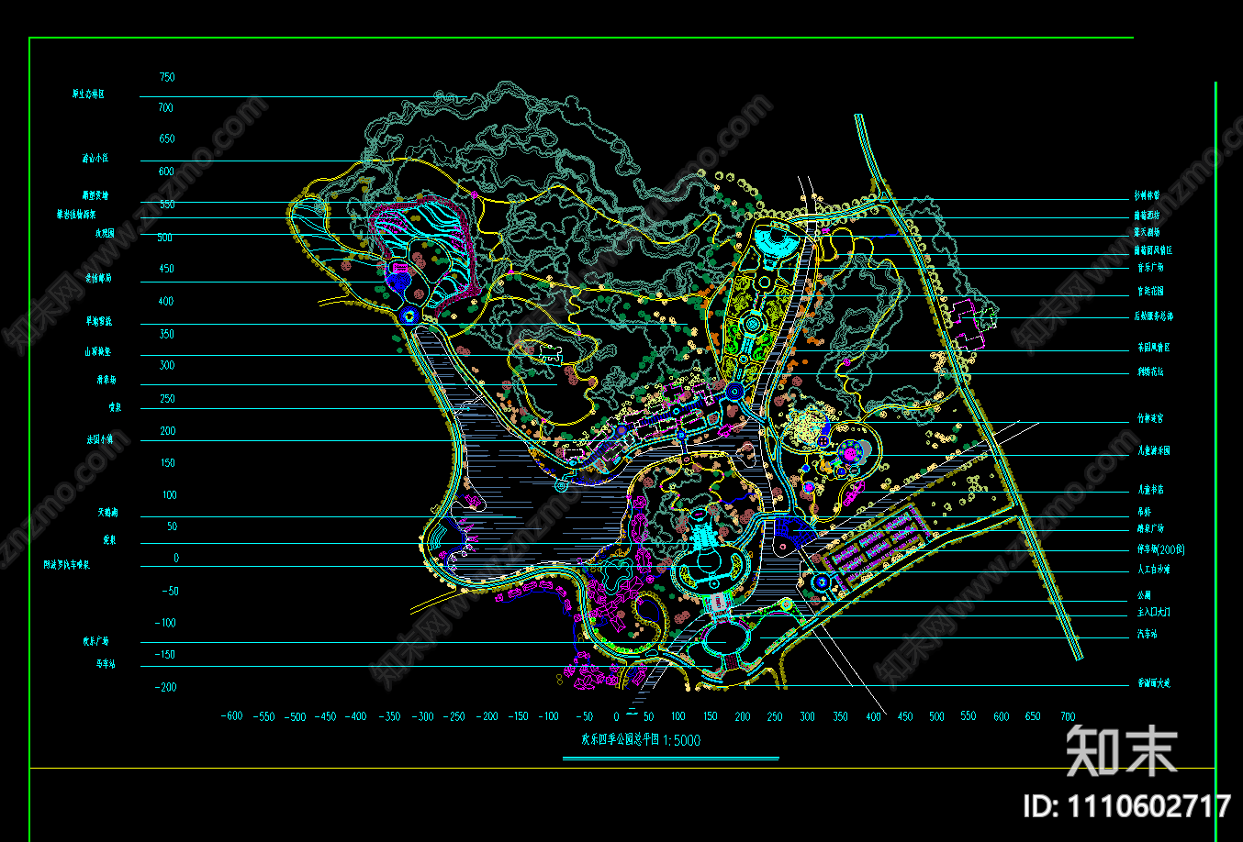1243x842 pixels.
Task: Select the 350 label on the vertical axis
Action: (167, 334)
